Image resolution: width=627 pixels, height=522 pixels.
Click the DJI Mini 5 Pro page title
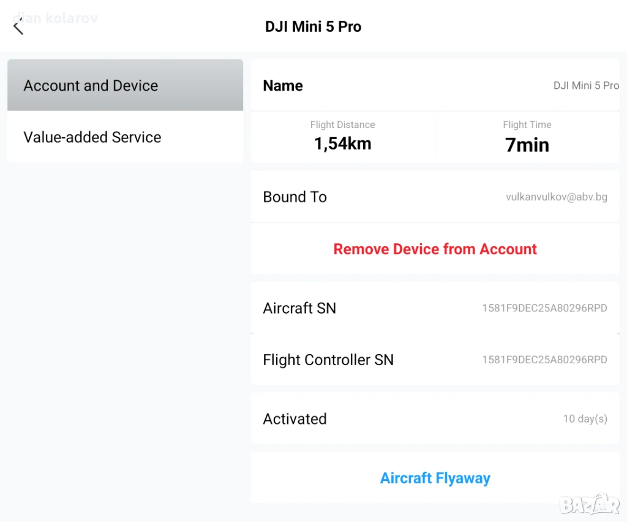click(x=313, y=26)
